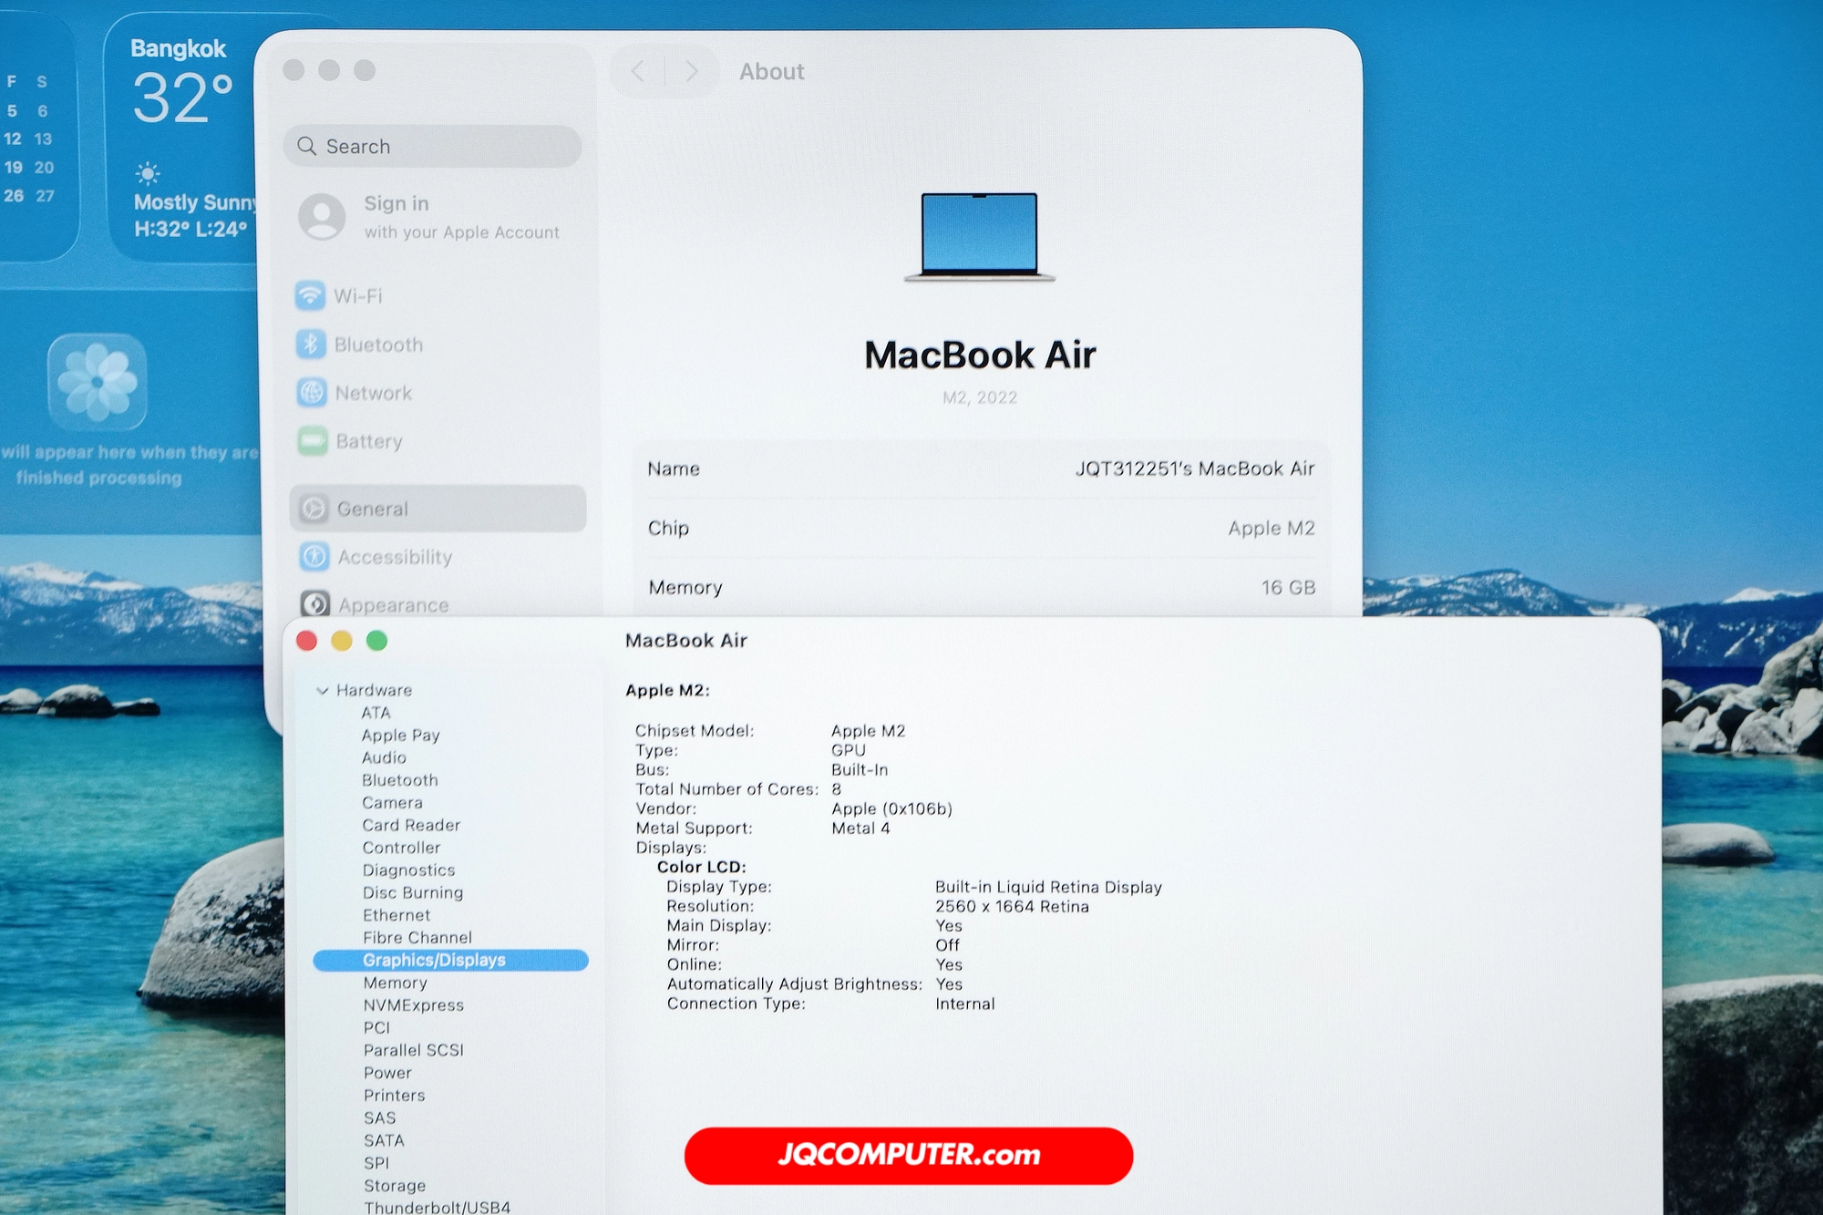
Task: Select the Accessibility settings icon
Action: coord(314,557)
